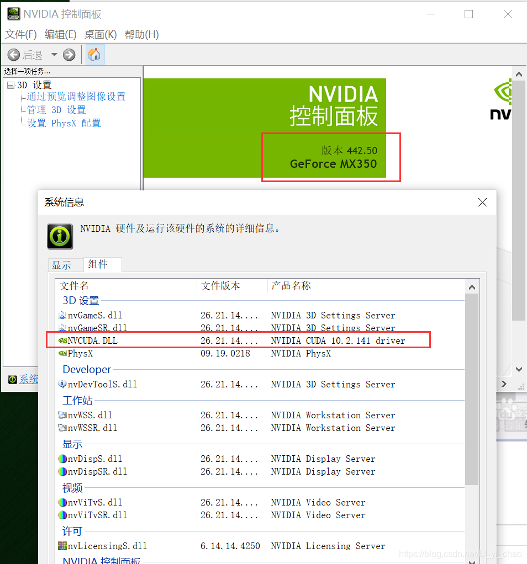This screenshot has height=564, width=527.
Task: Click the nvDevToolS.dll file icon
Action: (x=62, y=384)
